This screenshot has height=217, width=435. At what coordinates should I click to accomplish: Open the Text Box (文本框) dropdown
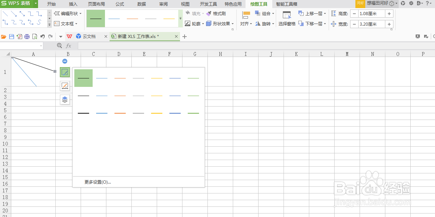point(66,24)
